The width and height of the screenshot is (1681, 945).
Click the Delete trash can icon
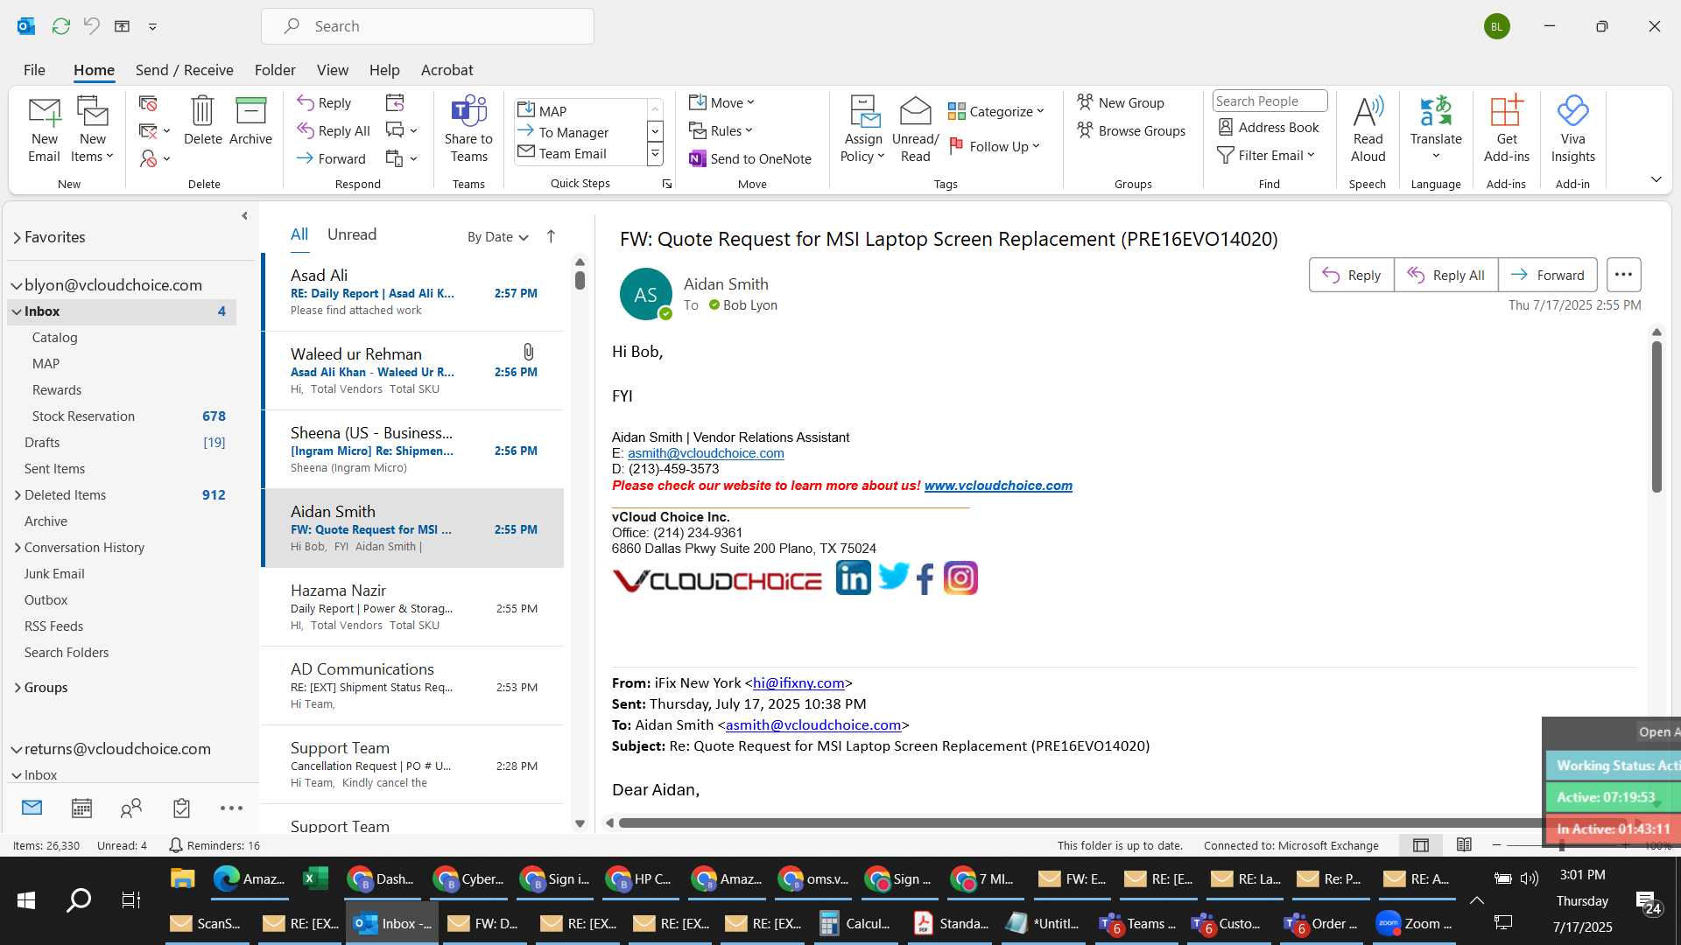click(x=202, y=121)
